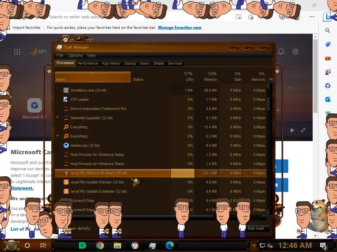Open File Explorer from the taskbar
This screenshot has height=252, width=337.
point(117,245)
